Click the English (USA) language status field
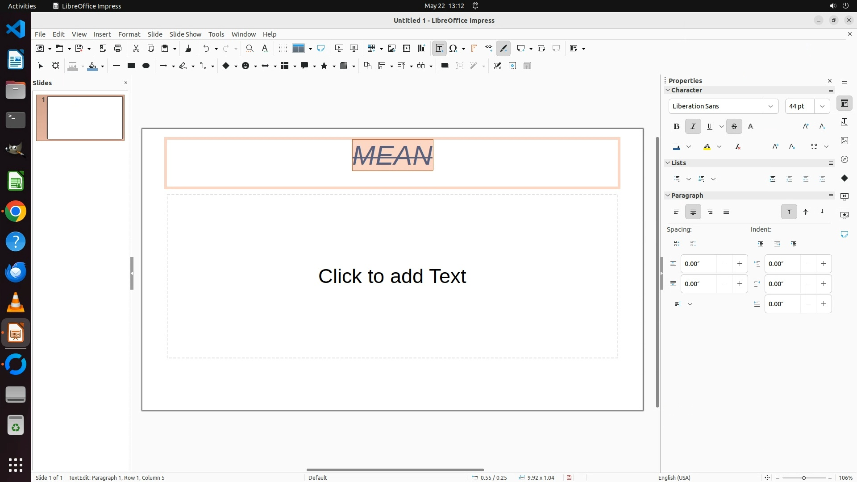Viewport: 857px width, 482px height. pos(674,478)
